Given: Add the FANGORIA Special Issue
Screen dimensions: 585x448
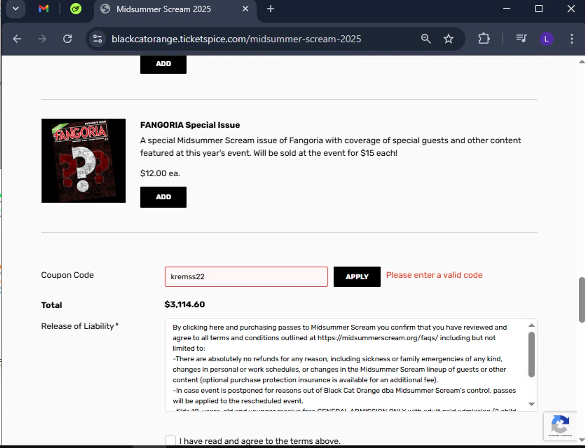Looking at the screenshot, I should click(x=163, y=197).
